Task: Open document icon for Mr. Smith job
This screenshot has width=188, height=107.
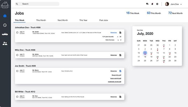Action: pyautogui.click(x=120, y=33)
